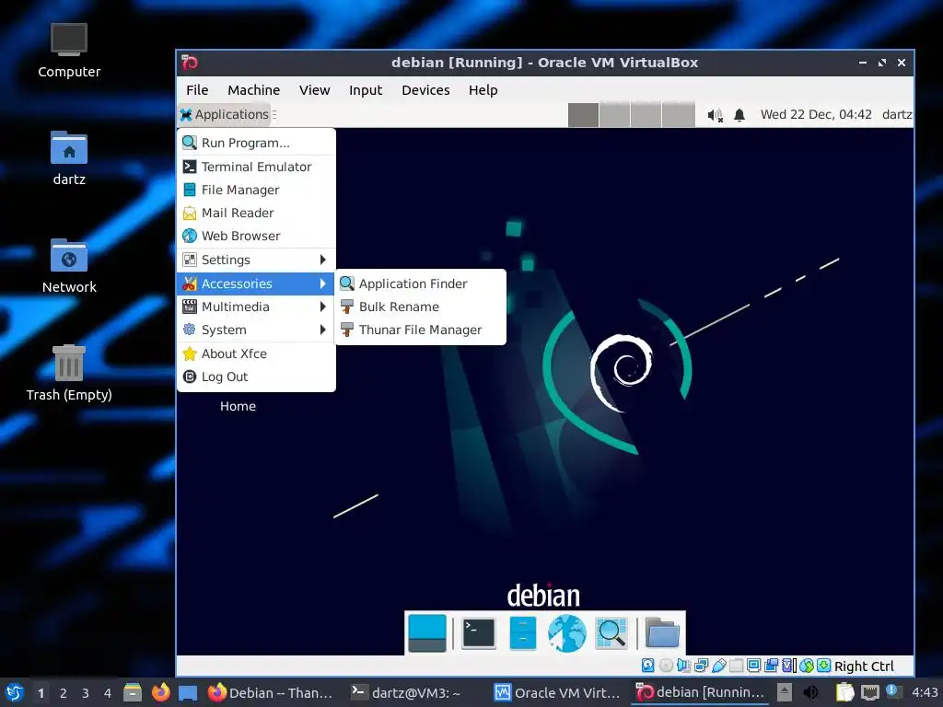Image resolution: width=943 pixels, height=707 pixels.
Task: Click the optical disc status icon
Action: click(666, 666)
